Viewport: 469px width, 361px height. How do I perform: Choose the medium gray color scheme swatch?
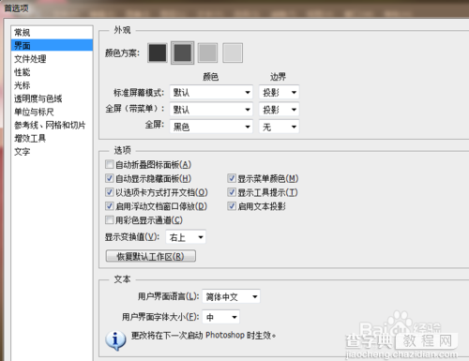coord(207,53)
